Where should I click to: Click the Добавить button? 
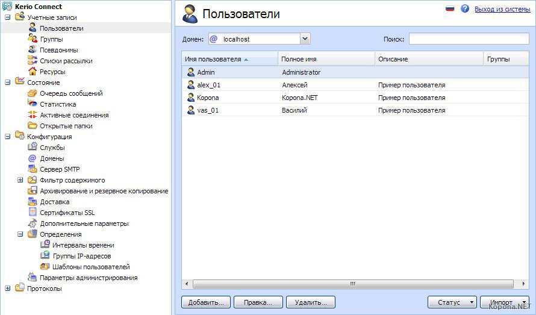click(x=205, y=302)
